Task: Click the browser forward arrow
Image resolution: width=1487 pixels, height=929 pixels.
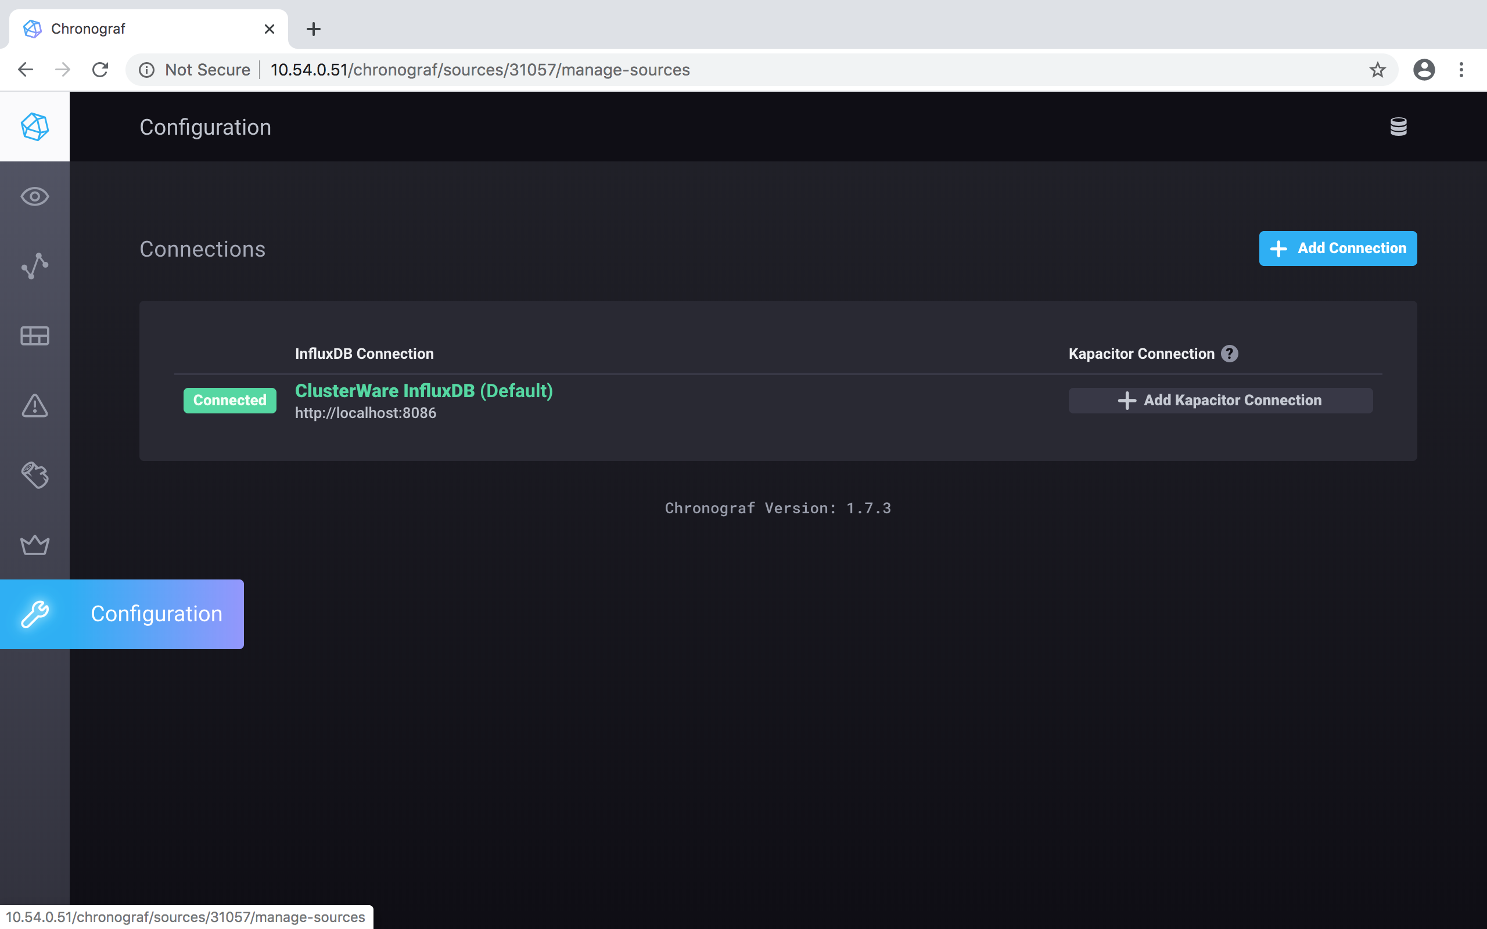Action: (x=63, y=70)
